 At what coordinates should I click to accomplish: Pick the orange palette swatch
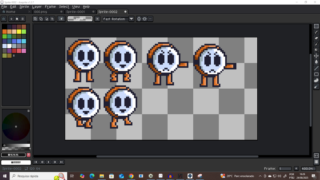click(5, 32)
